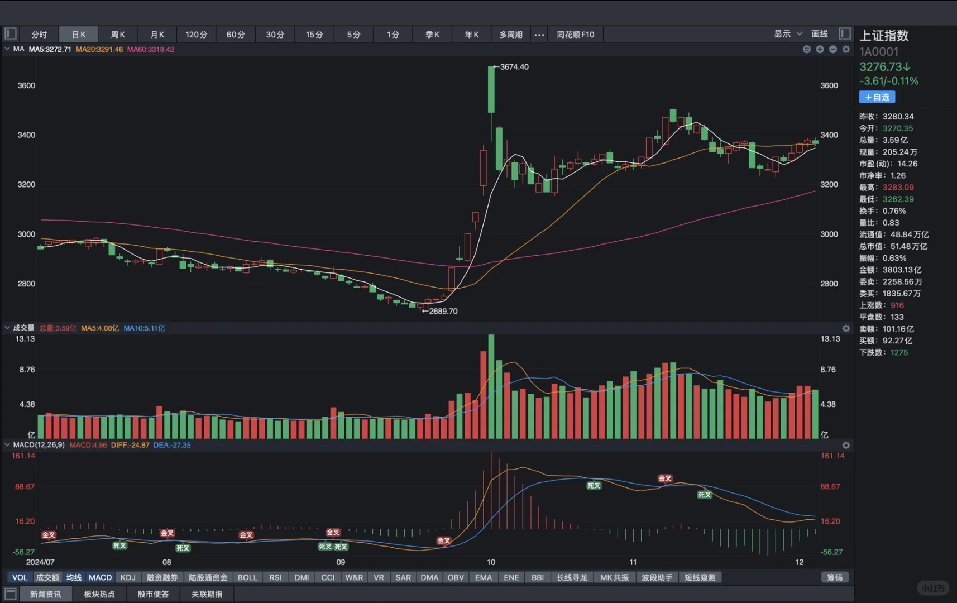This screenshot has height=603, width=957.
Task: Open the MACD panel settings gear
Action: (x=846, y=445)
